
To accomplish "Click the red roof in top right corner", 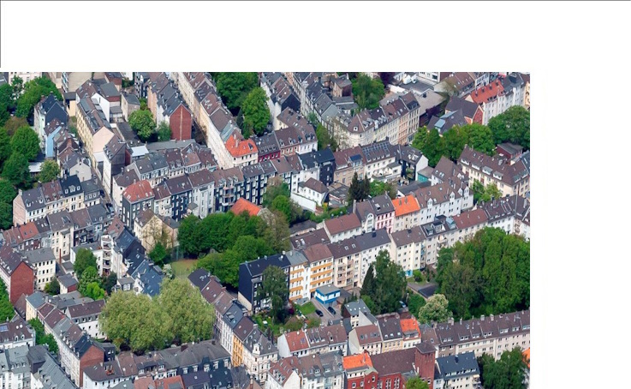I will pos(488,91).
